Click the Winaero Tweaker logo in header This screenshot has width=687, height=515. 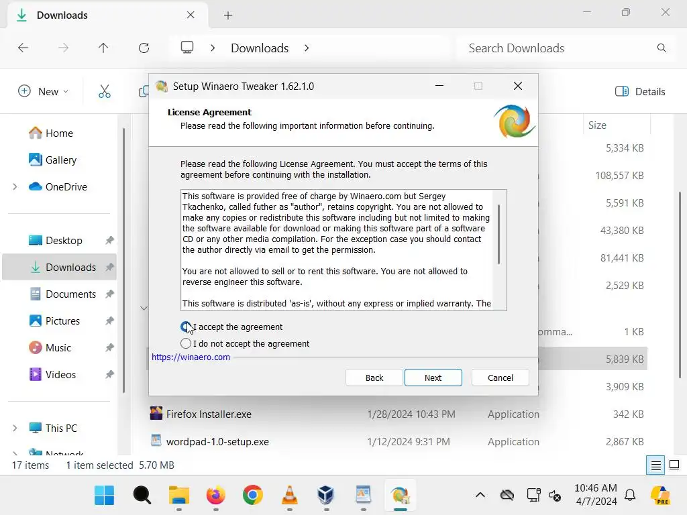514,121
